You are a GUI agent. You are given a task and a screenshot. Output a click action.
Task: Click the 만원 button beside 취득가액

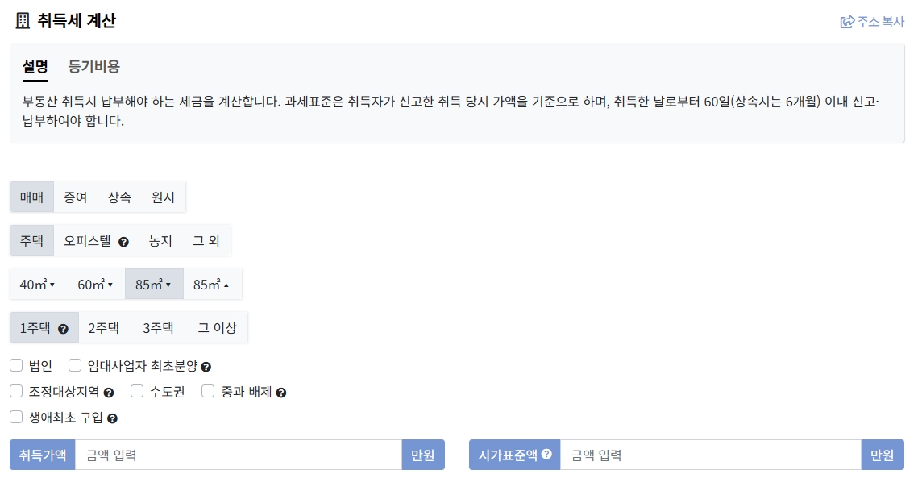point(424,454)
